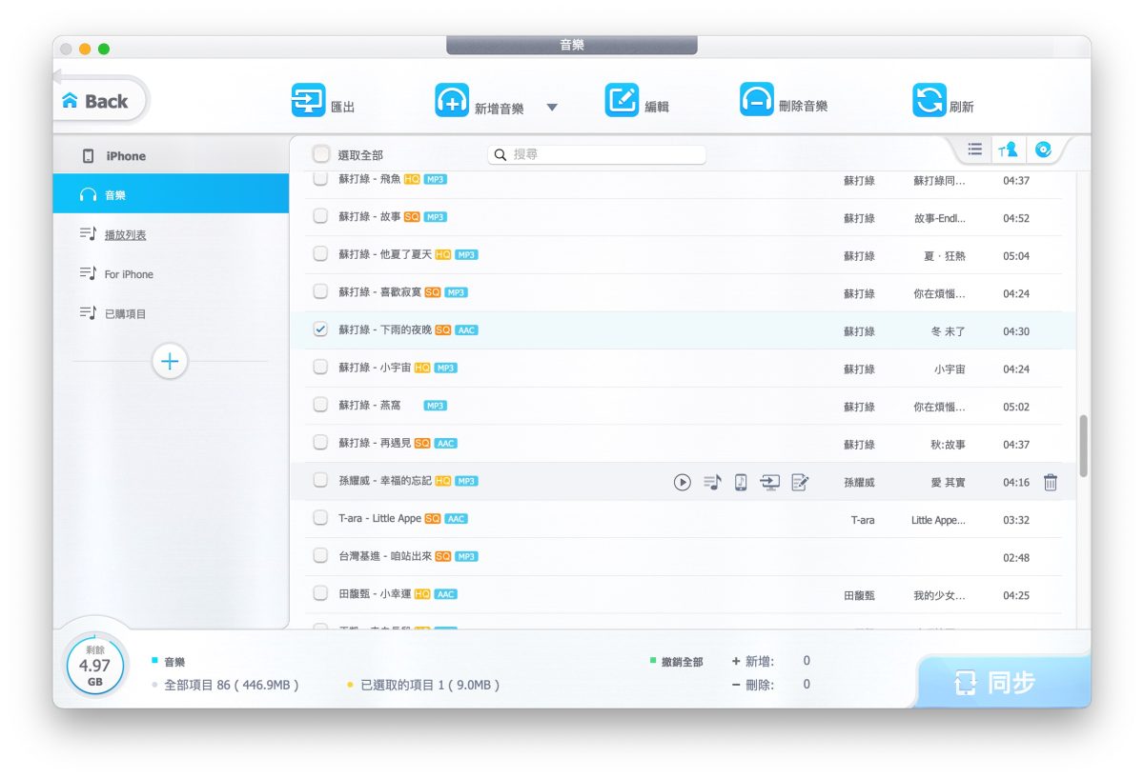Switch to album disc view icon
Screen dimensions: 1144x778
click(1043, 150)
